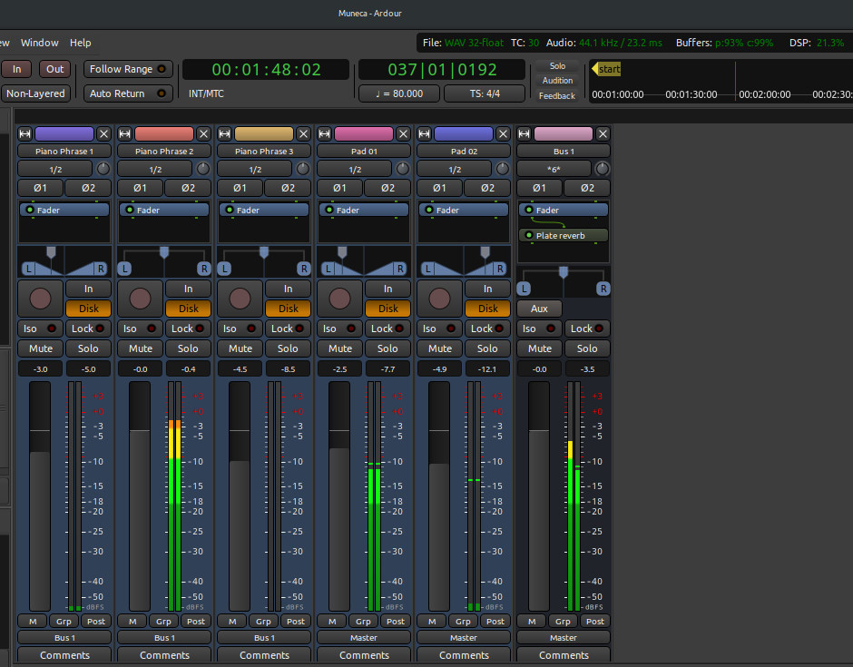Screen dimensions: 853x667
Task: Toggle Fader processor LED on Pad 02
Action: point(429,210)
